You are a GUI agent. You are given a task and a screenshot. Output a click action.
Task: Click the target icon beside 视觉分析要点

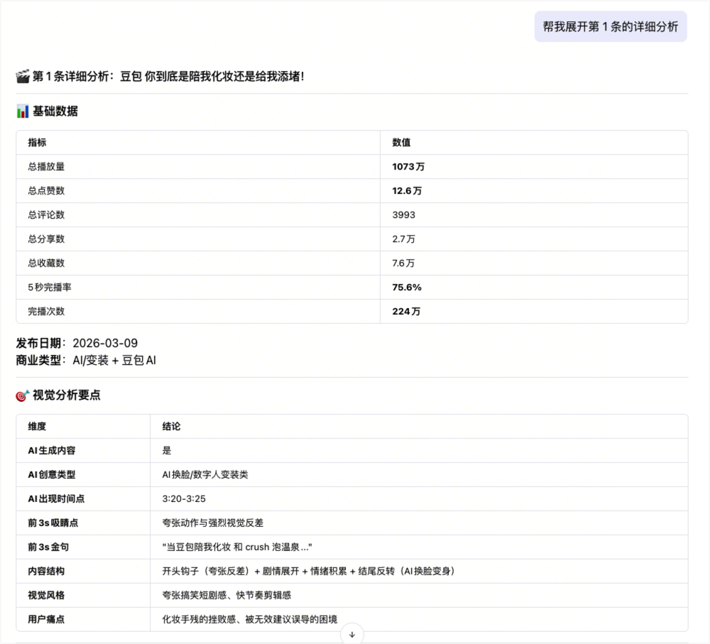(22, 395)
